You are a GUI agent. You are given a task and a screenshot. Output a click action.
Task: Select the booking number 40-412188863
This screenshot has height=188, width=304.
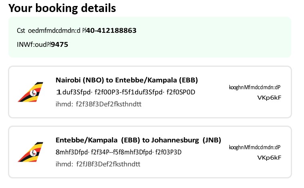tap(111, 30)
